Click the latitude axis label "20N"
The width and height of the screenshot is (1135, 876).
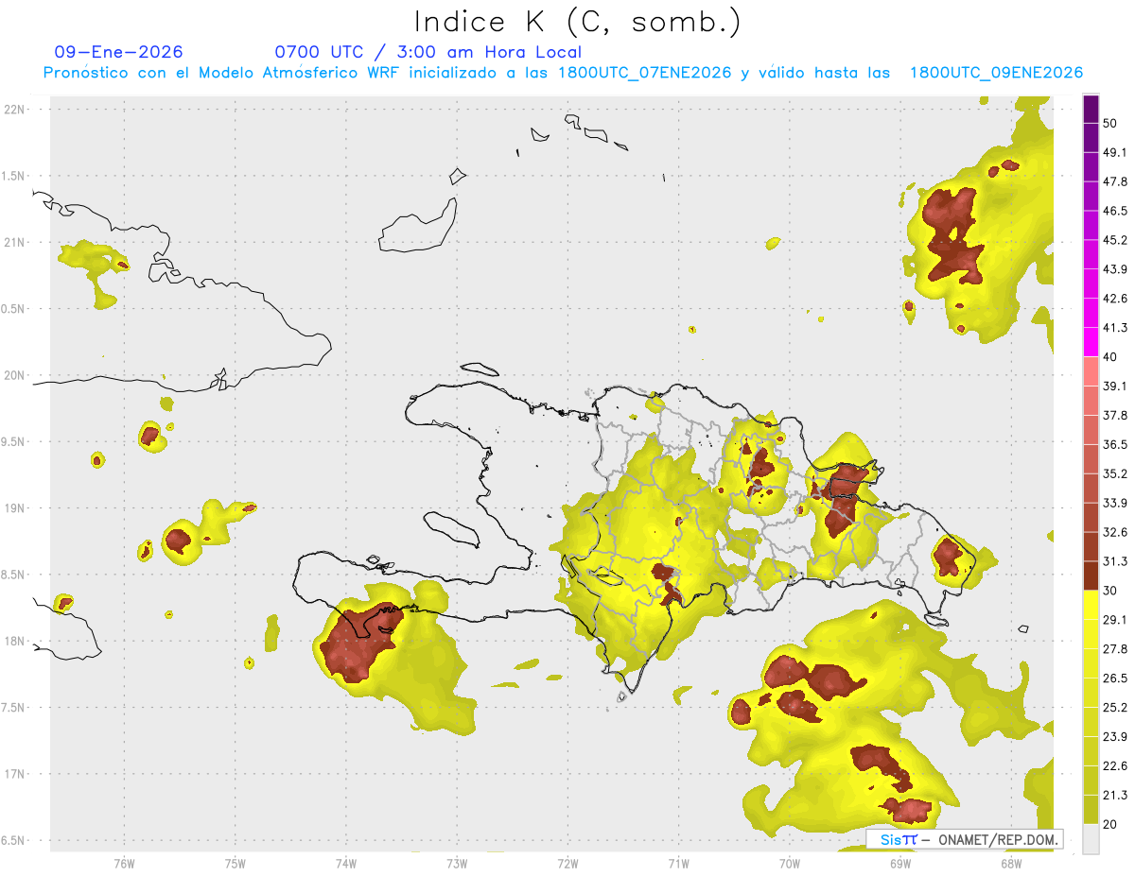[16, 375]
